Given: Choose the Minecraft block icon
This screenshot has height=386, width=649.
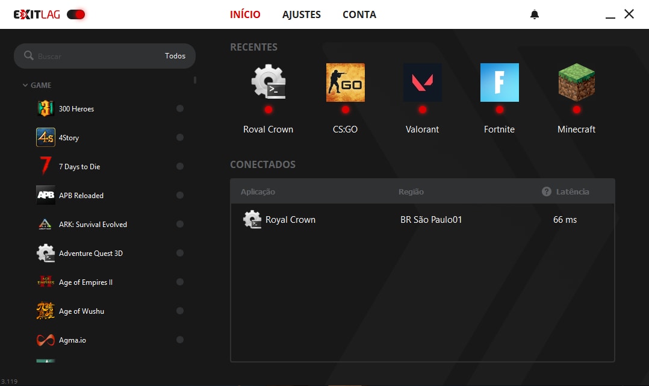Looking at the screenshot, I should [576, 82].
